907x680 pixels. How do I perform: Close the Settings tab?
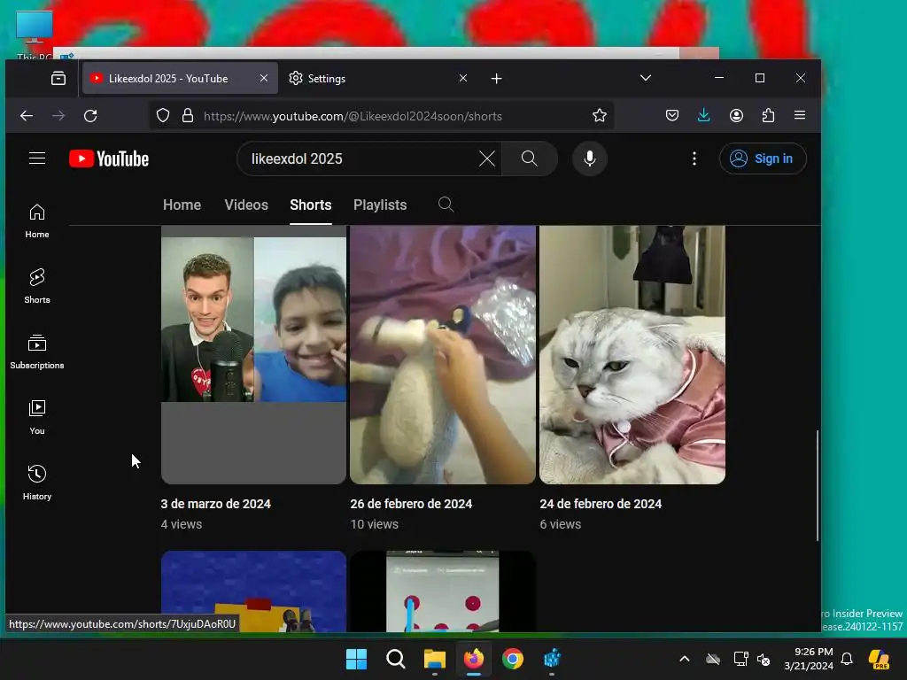point(462,78)
